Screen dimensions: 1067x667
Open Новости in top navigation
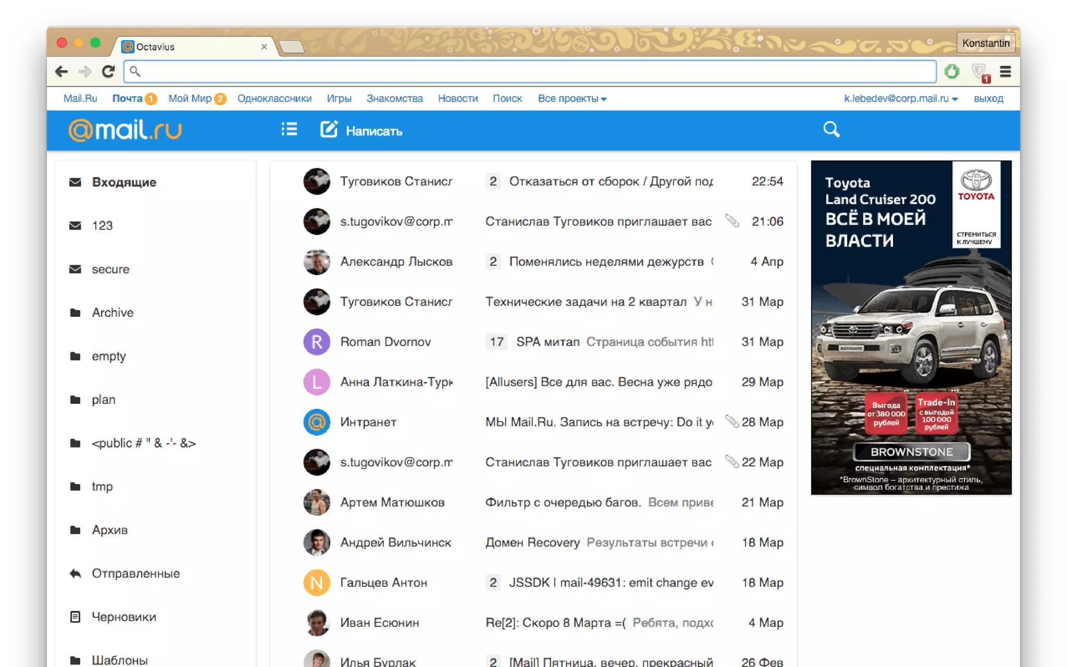point(457,98)
